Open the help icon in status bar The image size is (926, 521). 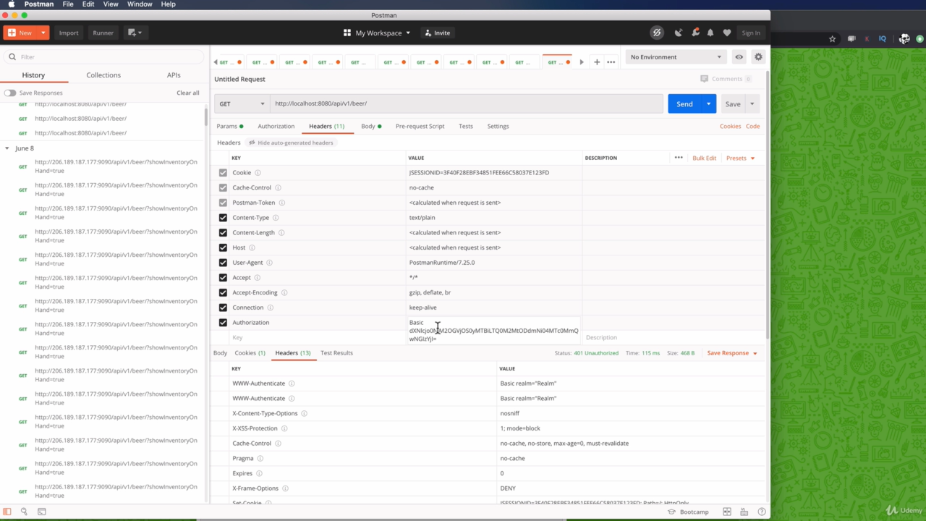761,512
